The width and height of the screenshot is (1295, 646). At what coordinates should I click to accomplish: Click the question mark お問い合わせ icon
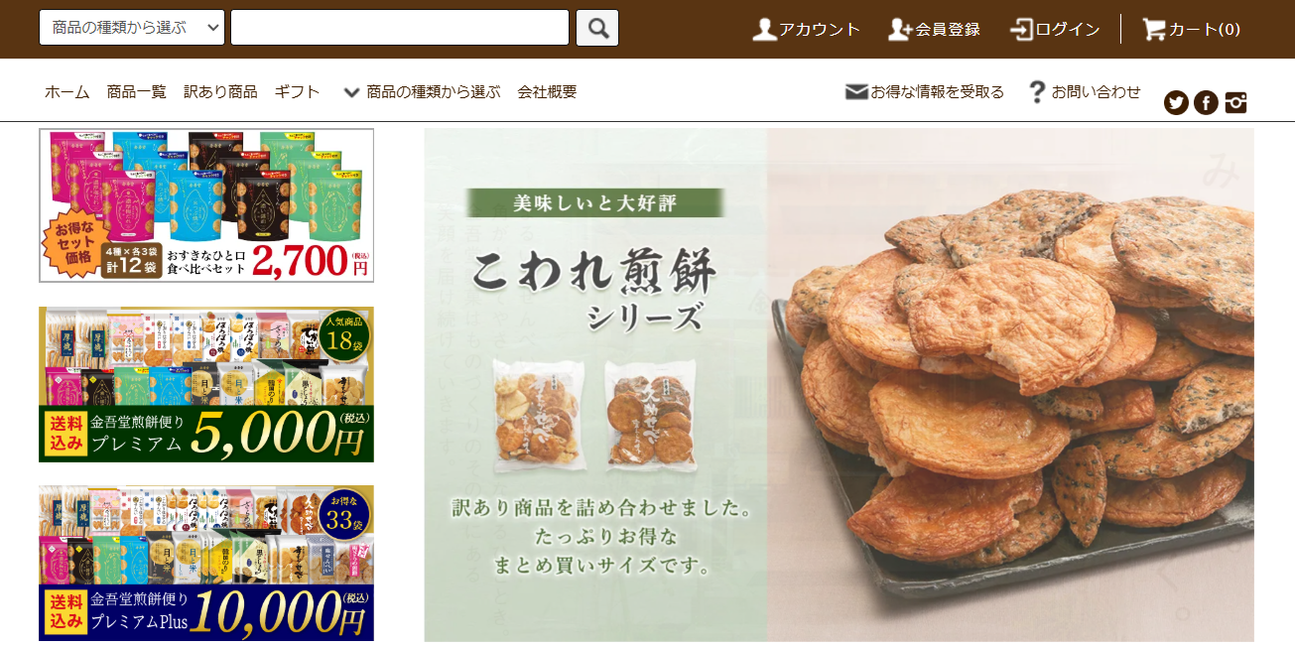pos(1038,91)
